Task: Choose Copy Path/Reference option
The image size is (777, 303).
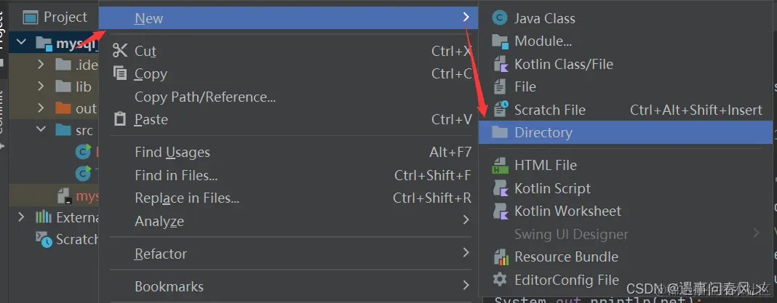Action: click(x=288, y=97)
